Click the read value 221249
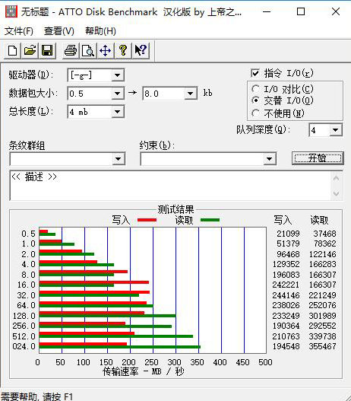Viewport: 351px width, 401px height. (323, 295)
